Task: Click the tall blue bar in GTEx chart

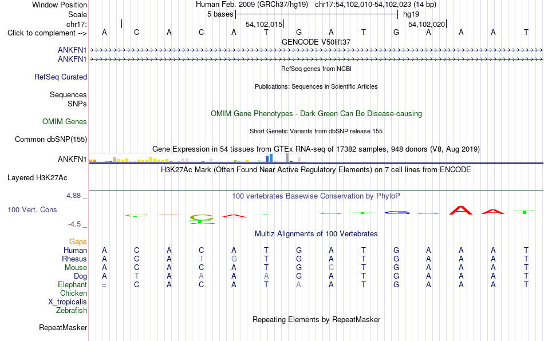Action: tap(271, 158)
